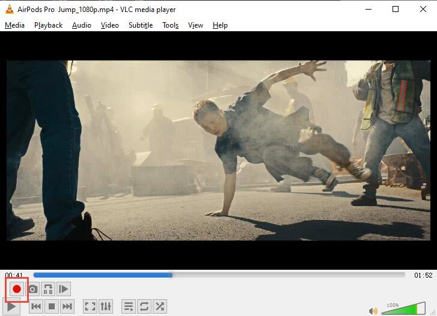Skip to previous media

click(36, 306)
